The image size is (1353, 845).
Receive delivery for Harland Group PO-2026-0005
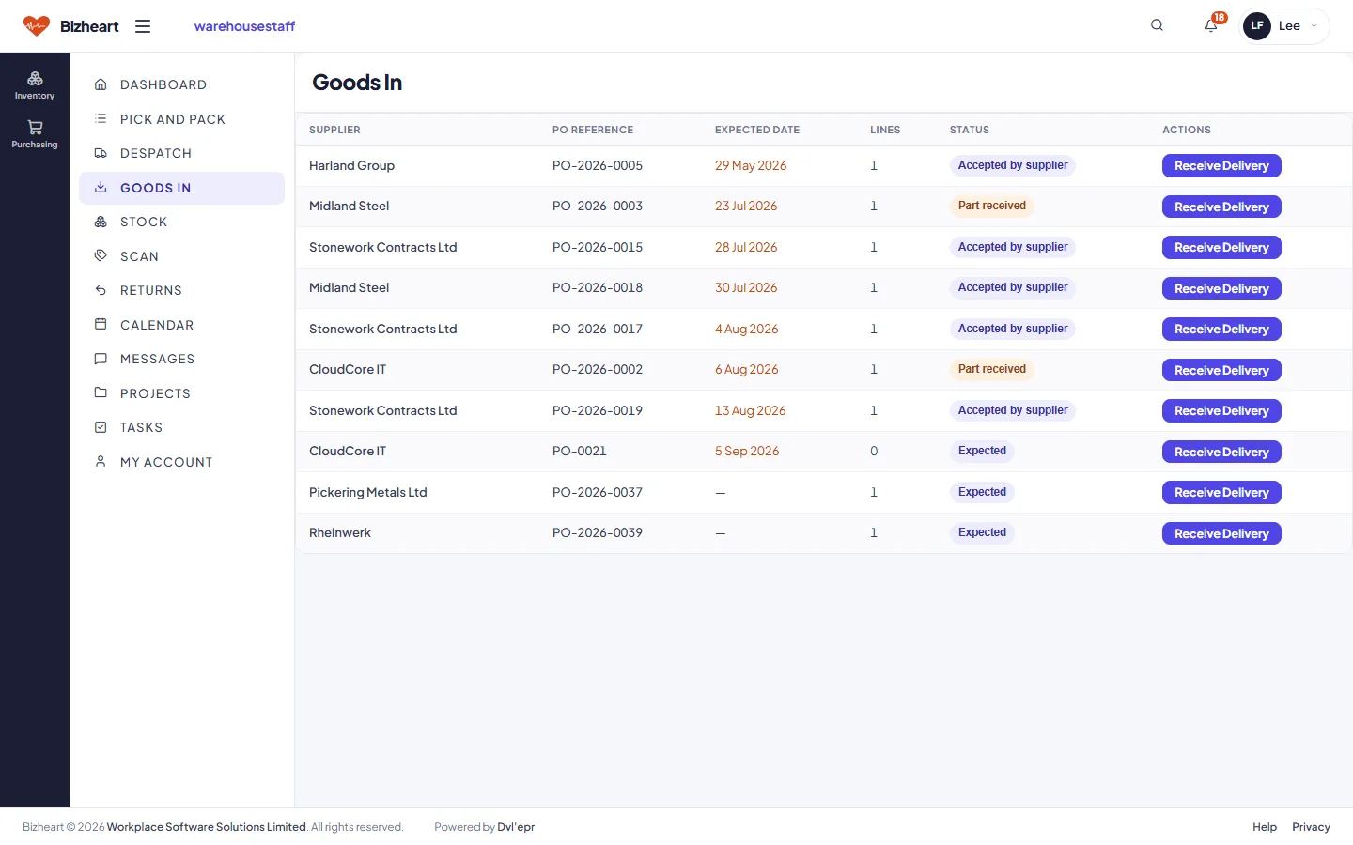click(1221, 166)
